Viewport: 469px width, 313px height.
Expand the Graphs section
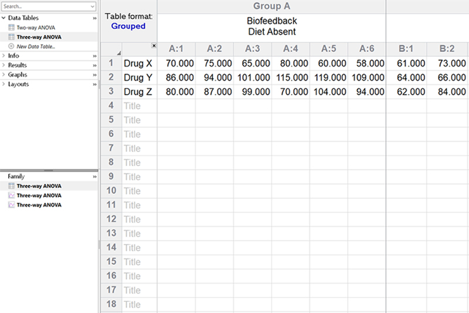click(x=4, y=75)
